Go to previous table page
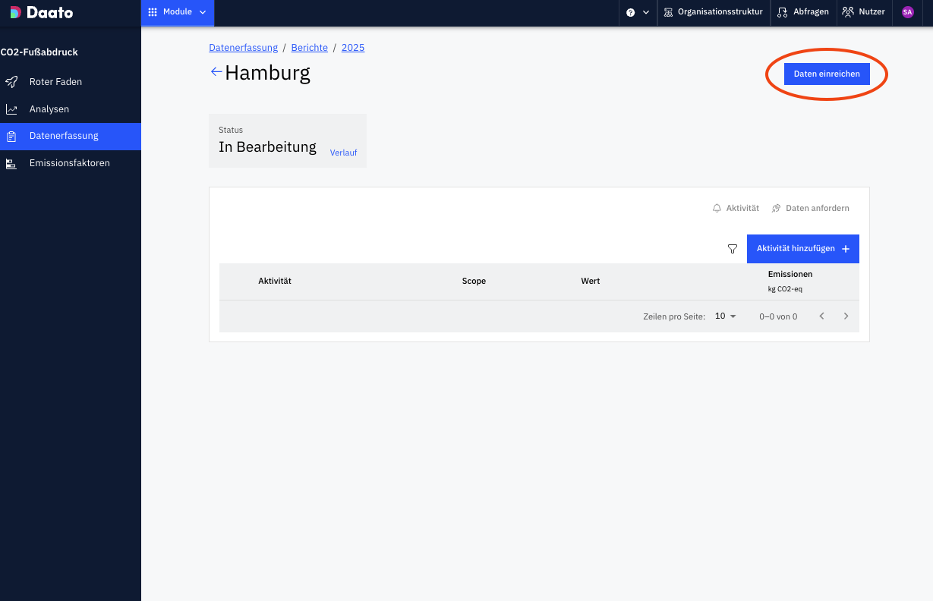Image resolution: width=933 pixels, height=601 pixels. click(x=821, y=316)
